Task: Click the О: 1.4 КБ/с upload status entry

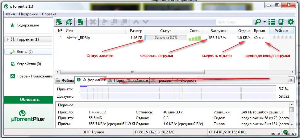Action: coord(227,132)
